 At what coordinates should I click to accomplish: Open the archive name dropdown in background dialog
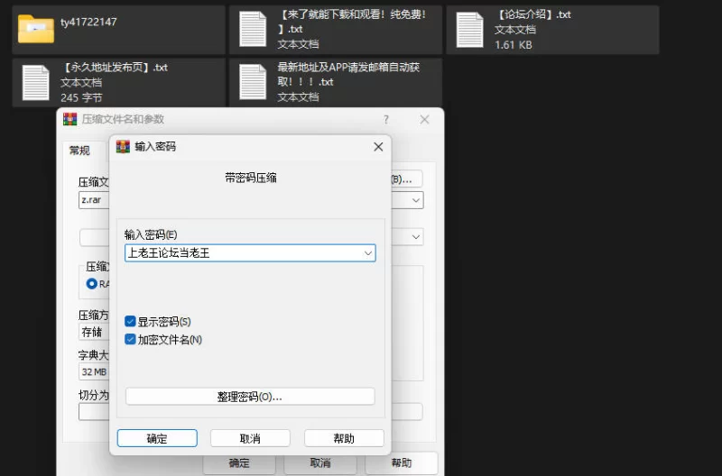[416, 200]
